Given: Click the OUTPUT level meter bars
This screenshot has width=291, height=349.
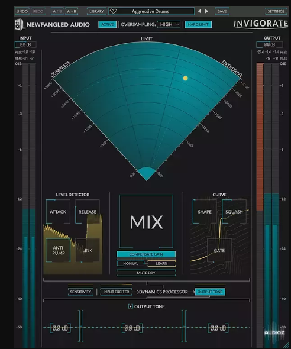Looking at the screenshot, I should click(271, 205).
